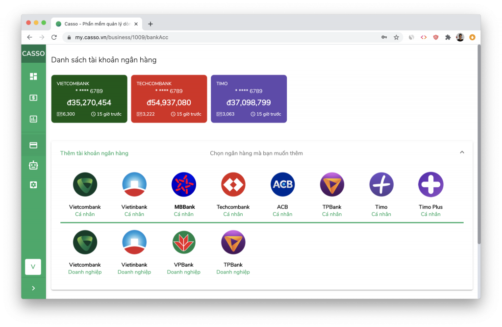The height and width of the screenshot is (327, 502).
Task: Open the Vietcombank account card
Action: [89, 99]
